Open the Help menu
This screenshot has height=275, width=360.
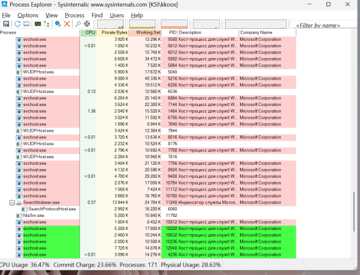(x=137, y=16)
